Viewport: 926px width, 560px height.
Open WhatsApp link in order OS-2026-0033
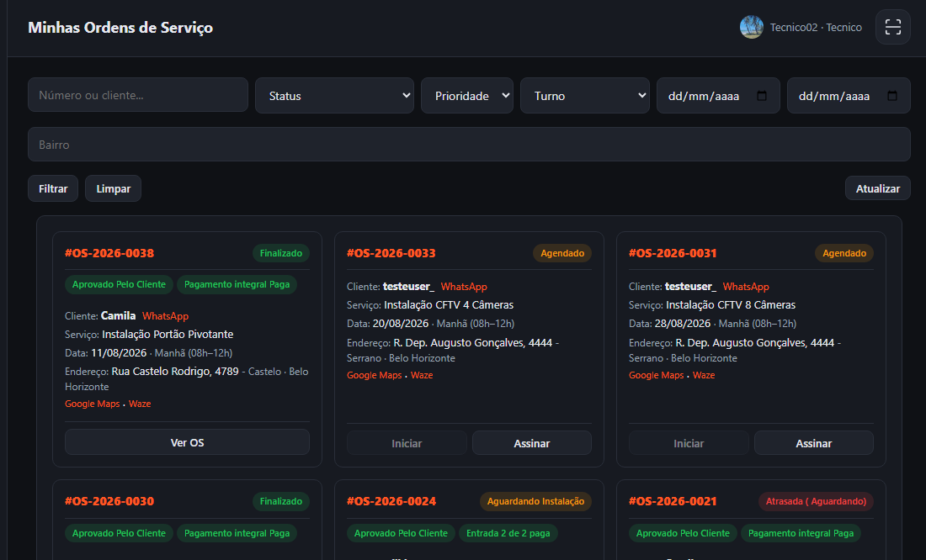click(464, 287)
